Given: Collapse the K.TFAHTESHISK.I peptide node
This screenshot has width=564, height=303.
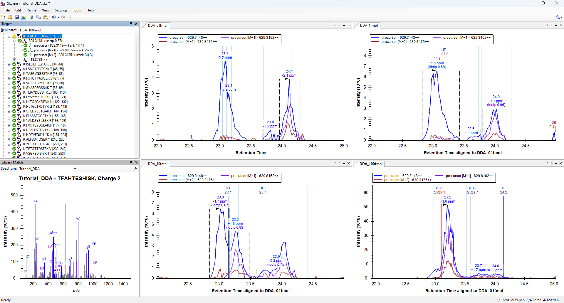Looking at the screenshot, I should tap(9, 36).
